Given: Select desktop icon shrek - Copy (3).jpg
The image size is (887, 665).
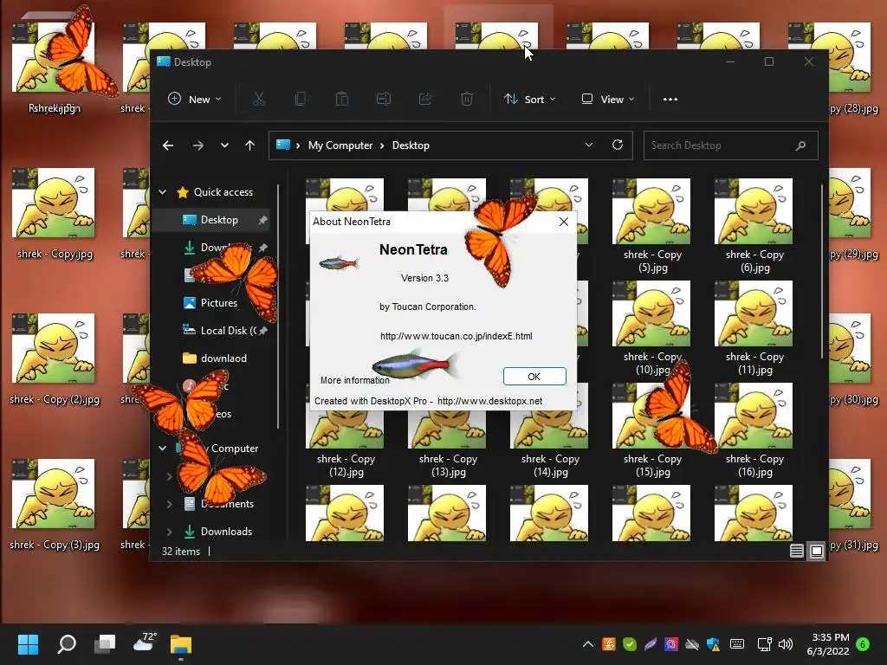Looking at the screenshot, I should [55, 505].
